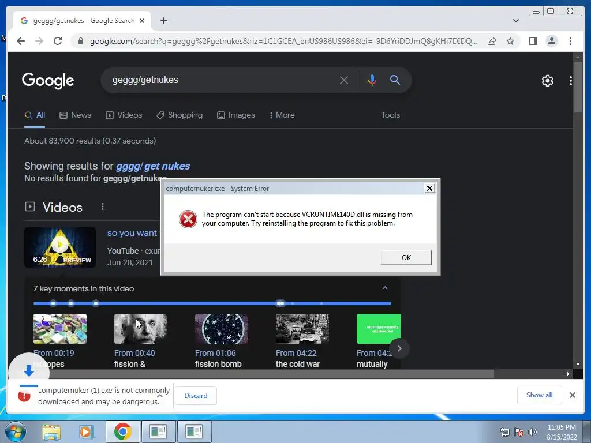Open Google settings gear

coord(547,80)
